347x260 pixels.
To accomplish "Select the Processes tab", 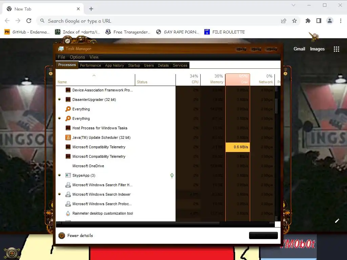I will coord(67,65).
